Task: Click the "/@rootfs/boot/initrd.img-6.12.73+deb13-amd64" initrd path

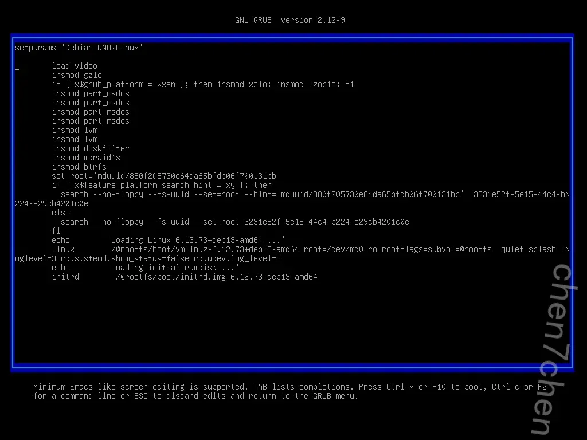Action: (217, 277)
